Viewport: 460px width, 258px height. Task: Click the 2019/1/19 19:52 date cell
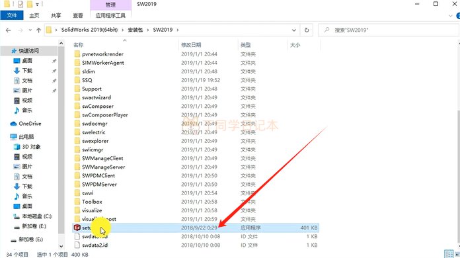pos(200,80)
